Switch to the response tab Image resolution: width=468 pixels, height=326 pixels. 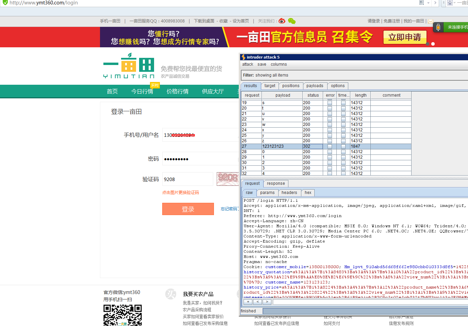276,183
